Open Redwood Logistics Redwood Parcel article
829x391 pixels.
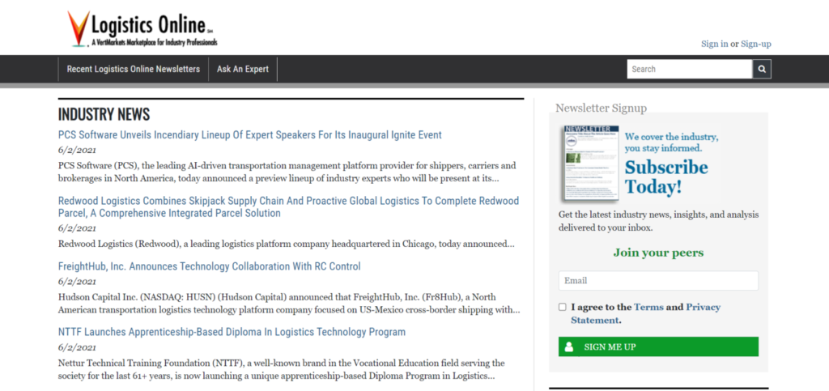pyautogui.click(x=289, y=207)
